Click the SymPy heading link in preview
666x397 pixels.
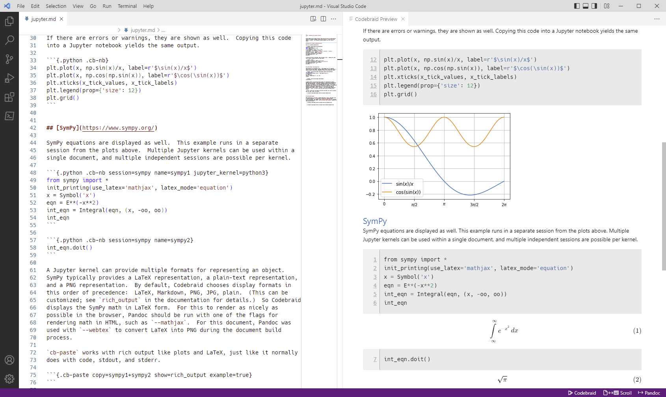click(375, 221)
